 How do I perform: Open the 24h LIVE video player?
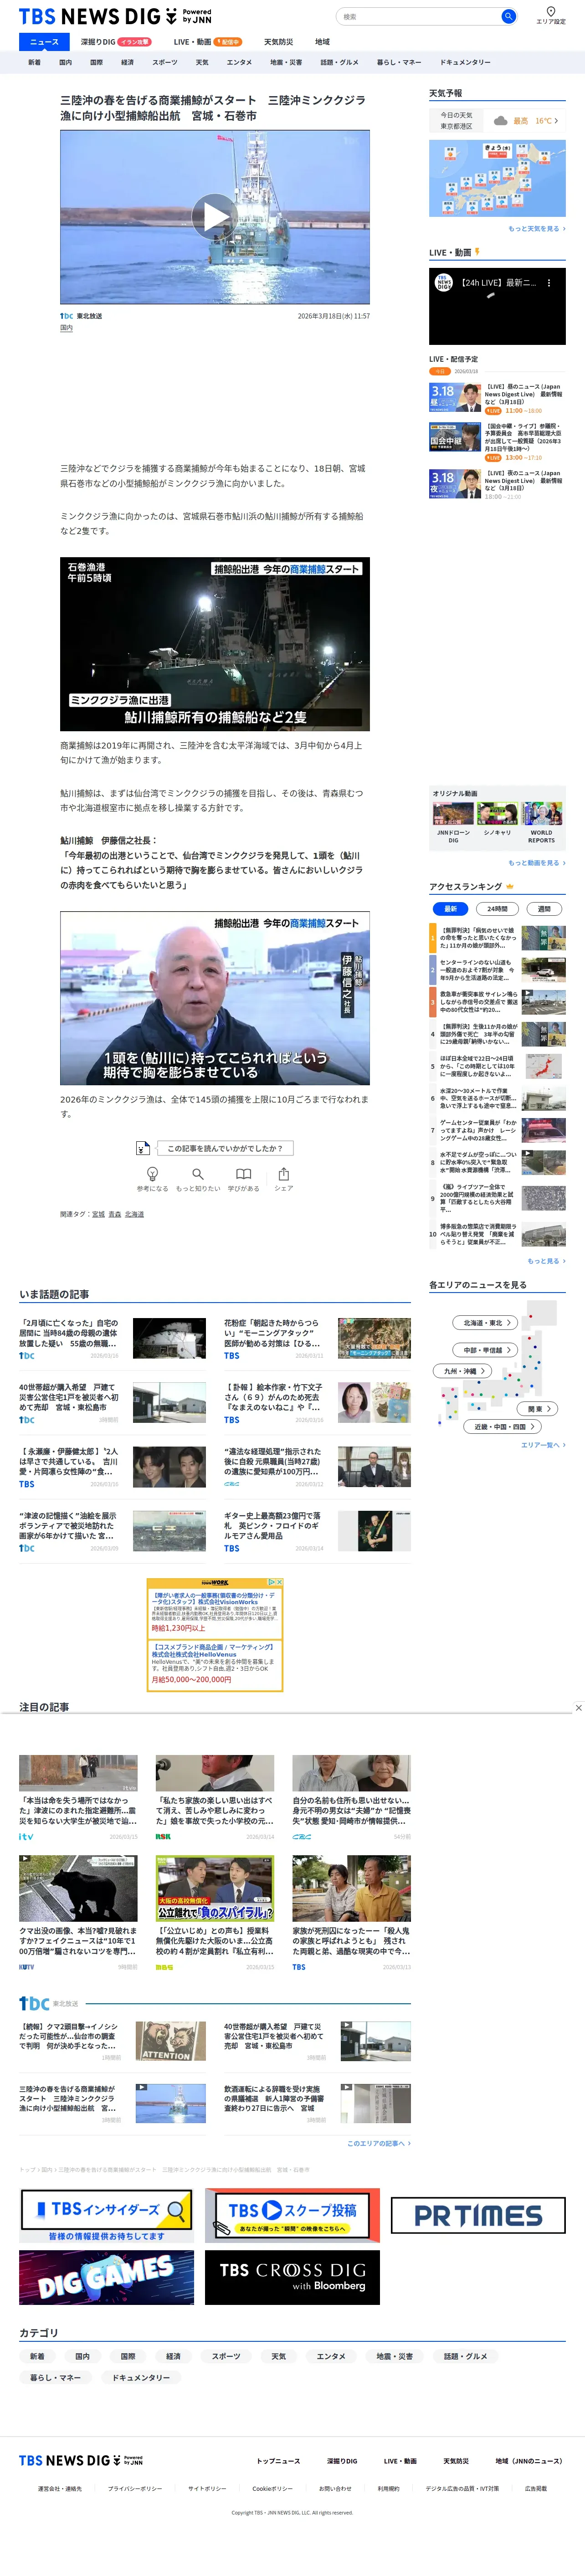497,306
